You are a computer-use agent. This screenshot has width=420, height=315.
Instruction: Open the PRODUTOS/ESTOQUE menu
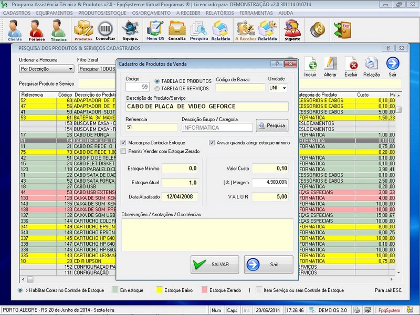[102, 13]
